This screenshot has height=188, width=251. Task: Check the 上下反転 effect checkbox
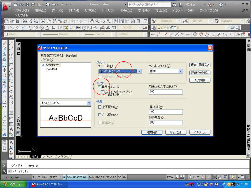pyautogui.click(x=100, y=107)
